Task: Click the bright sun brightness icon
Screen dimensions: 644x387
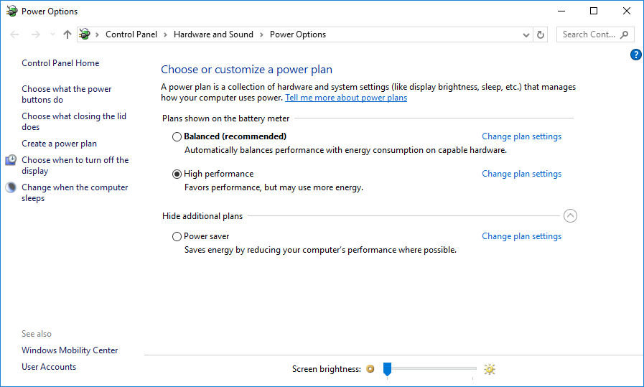Action: (490, 369)
